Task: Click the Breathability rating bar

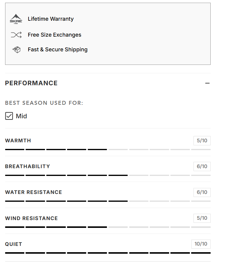Action: point(108,175)
